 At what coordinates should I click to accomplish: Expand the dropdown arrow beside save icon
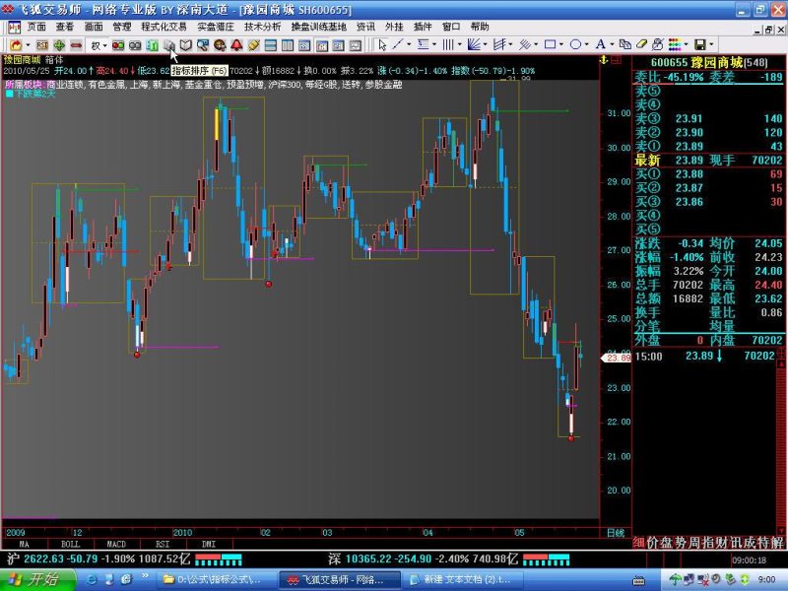[x=711, y=45]
